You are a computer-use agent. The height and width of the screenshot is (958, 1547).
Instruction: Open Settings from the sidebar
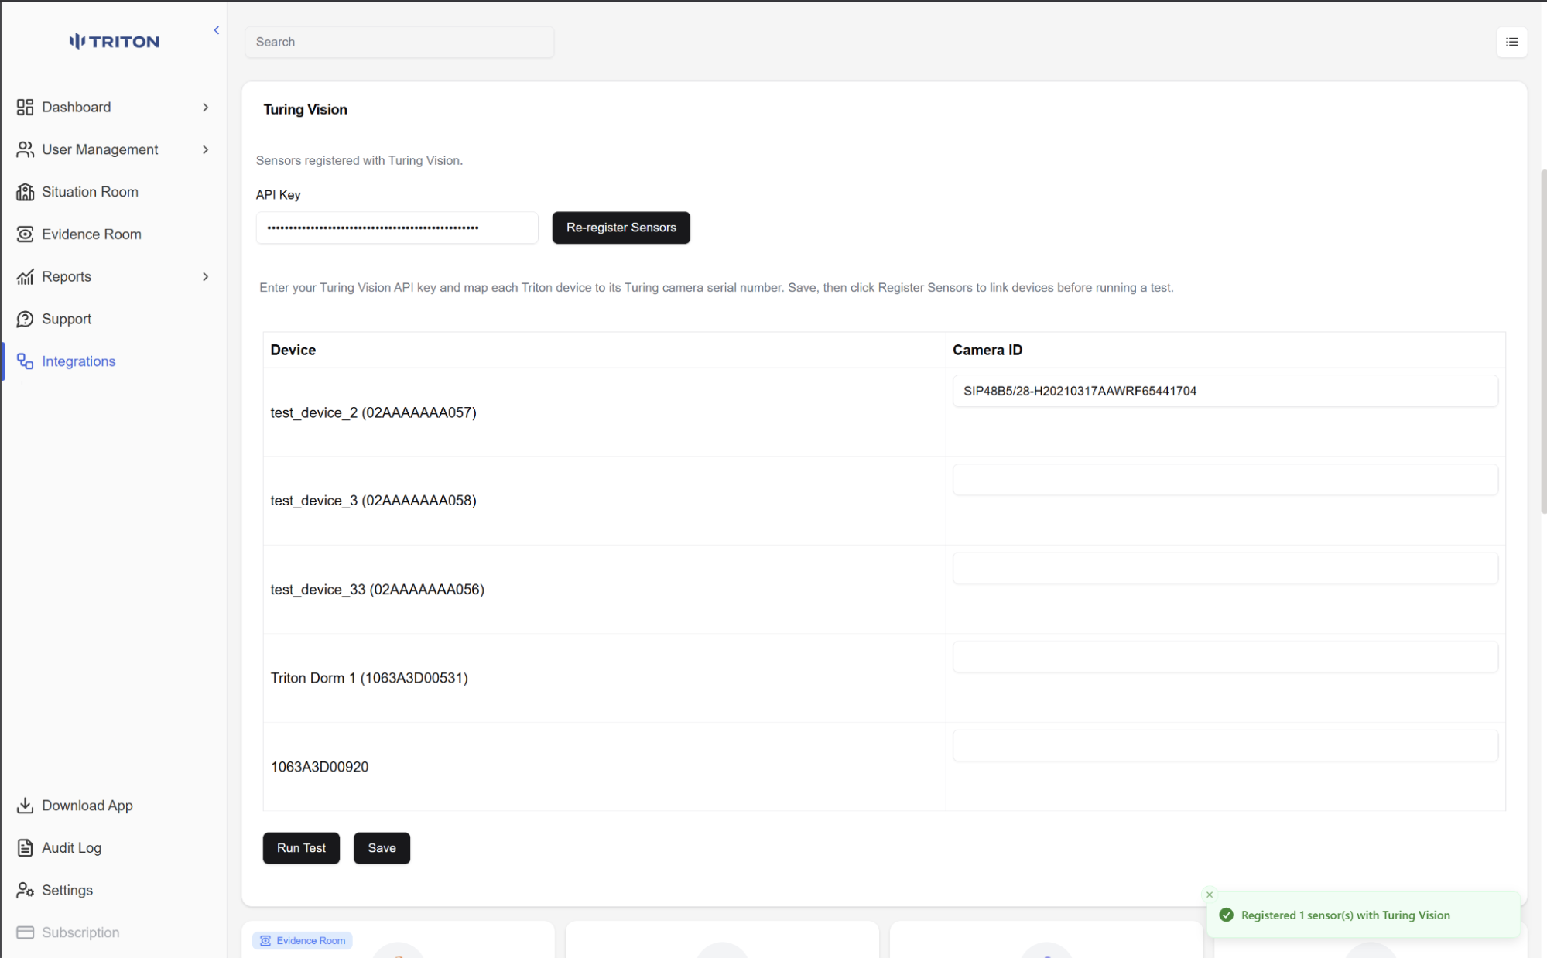pyautogui.click(x=67, y=890)
